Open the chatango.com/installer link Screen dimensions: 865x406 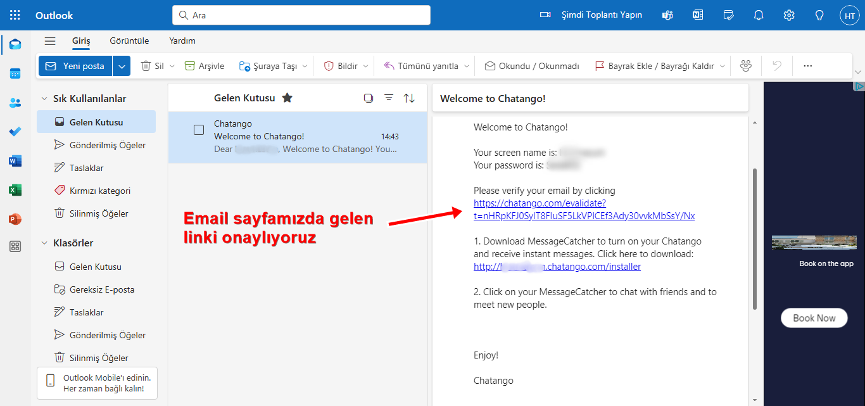(557, 267)
